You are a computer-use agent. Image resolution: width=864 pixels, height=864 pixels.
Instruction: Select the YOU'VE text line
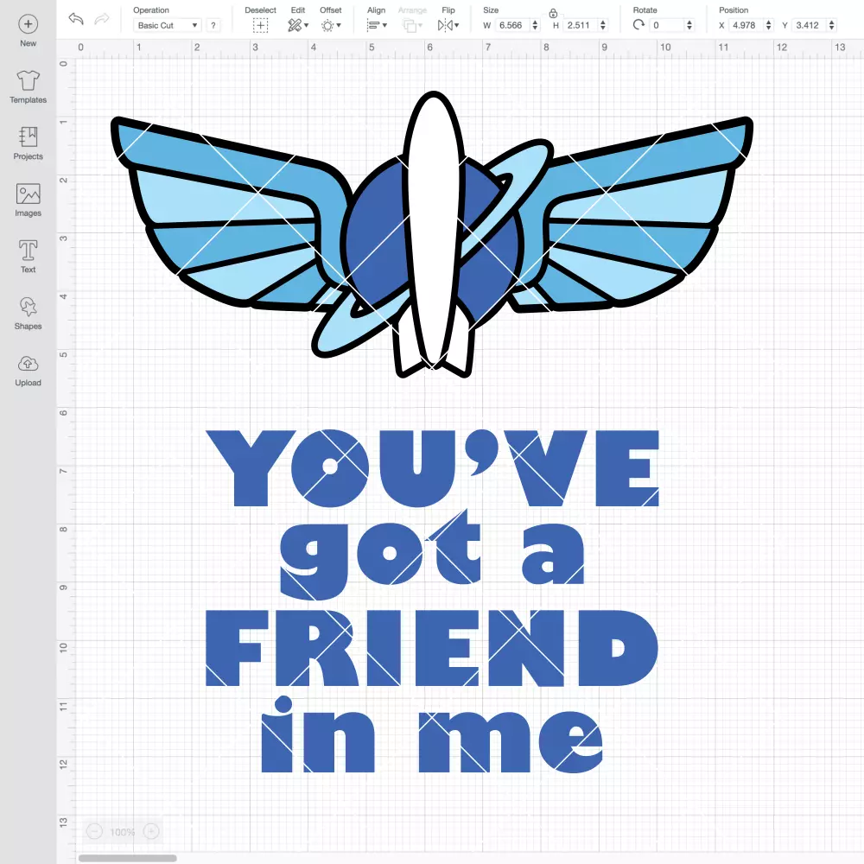(433, 467)
